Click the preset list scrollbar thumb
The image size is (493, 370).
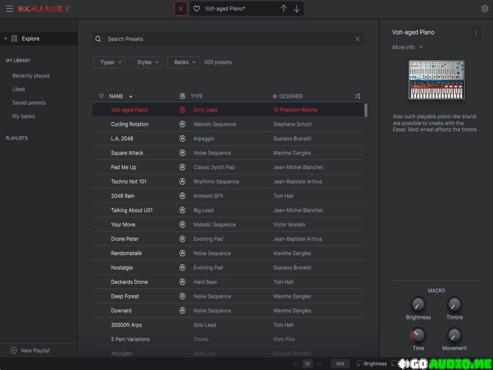(x=366, y=110)
